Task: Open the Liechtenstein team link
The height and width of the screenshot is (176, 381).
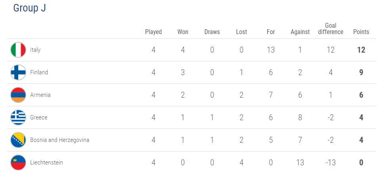Action: 46,163
